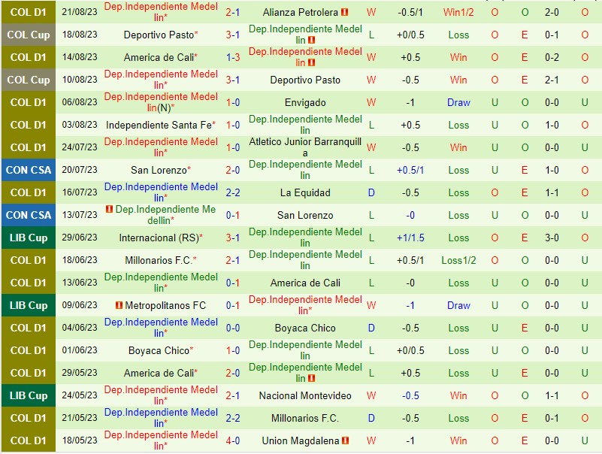Click red card icon in 13/07/23 home team
Image resolution: width=602 pixels, height=454 pixels.
pyautogui.click(x=110, y=209)
